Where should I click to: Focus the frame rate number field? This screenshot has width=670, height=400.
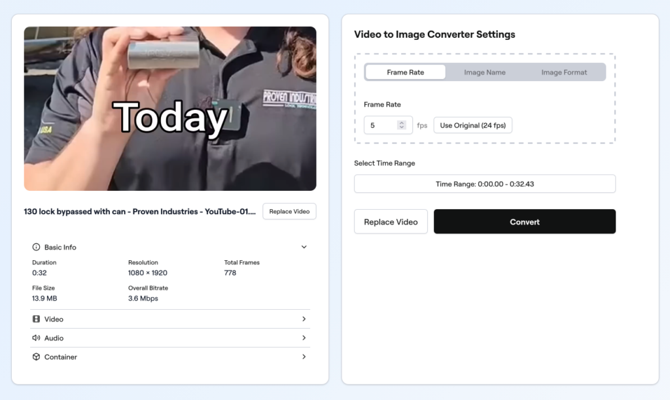point(381,125)
